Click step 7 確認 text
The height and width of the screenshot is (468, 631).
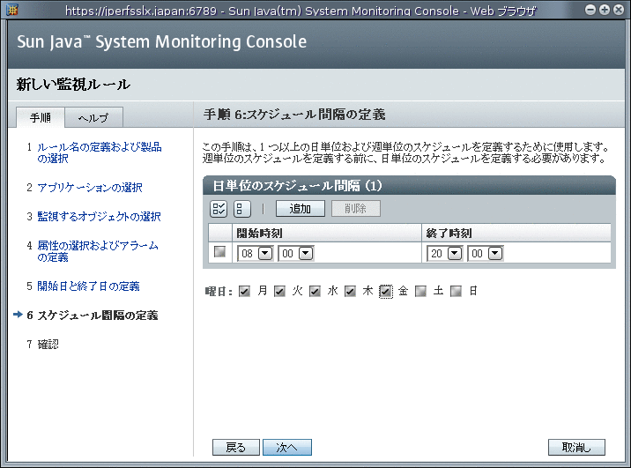[48, 345]
